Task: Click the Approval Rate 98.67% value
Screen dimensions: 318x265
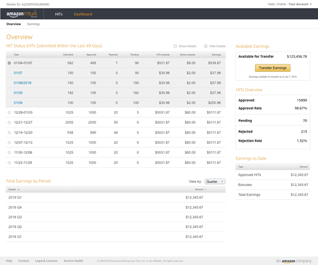Action: [x=301, y=108]
